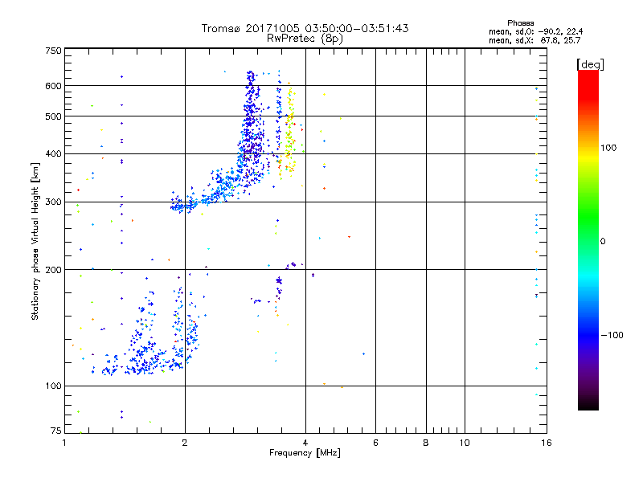
Task: Click the 'mean, sd,X: 87.8, 25.7' line
Action: point(534,40)
